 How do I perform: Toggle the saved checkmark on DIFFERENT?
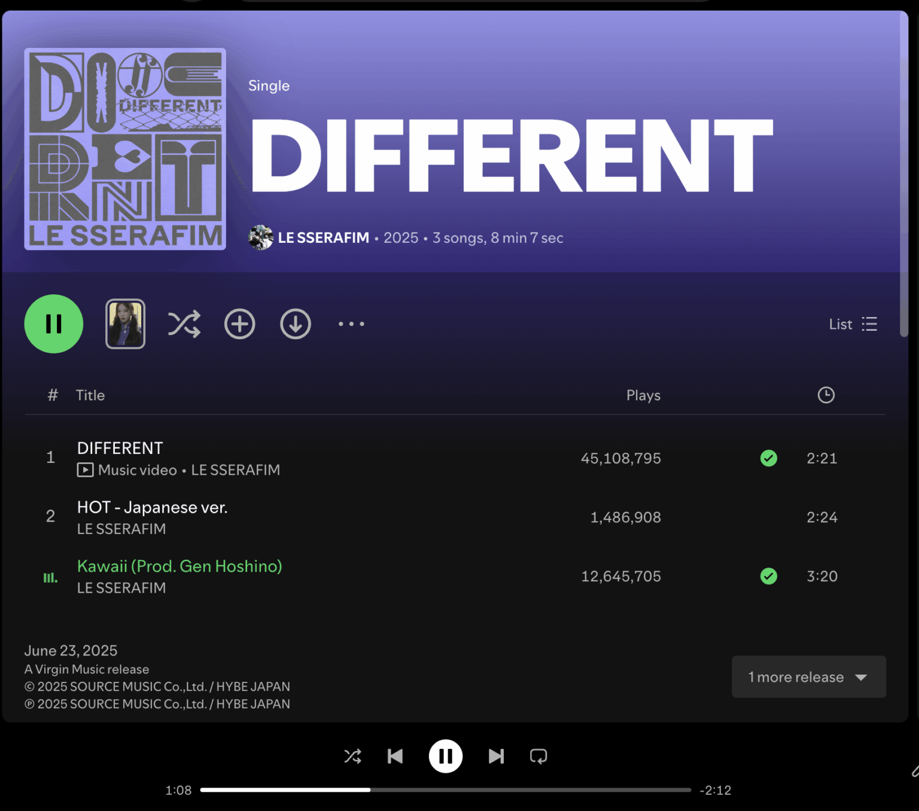pos(769,458)
